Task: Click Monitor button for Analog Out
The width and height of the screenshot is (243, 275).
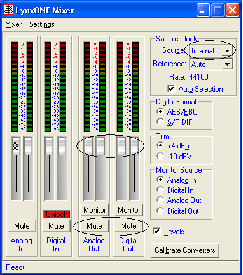Action: coord(94,210)
